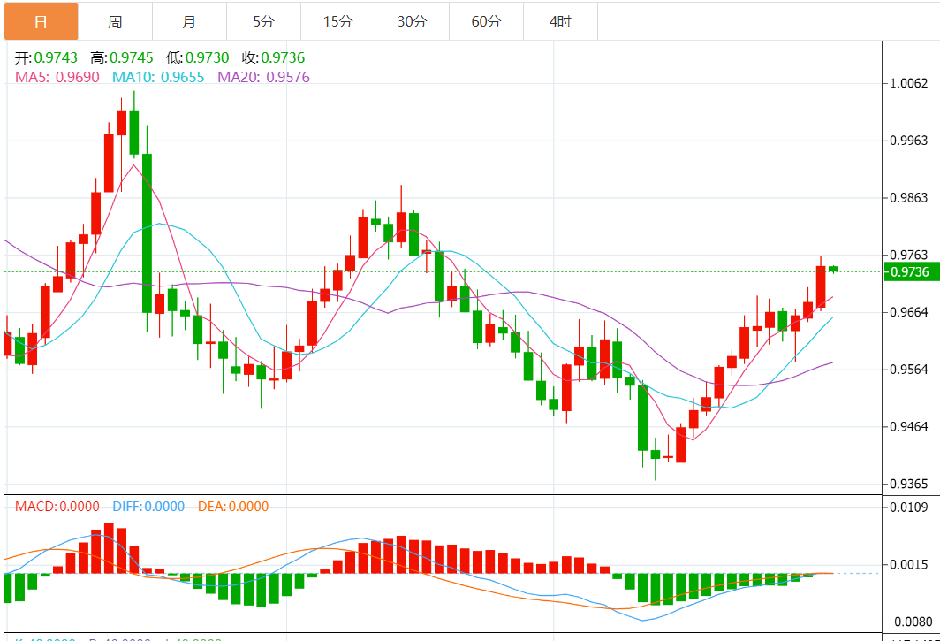Click the 1.0062 price axis label
Viewport: 940px width, 641px height.
click(909, 83)
